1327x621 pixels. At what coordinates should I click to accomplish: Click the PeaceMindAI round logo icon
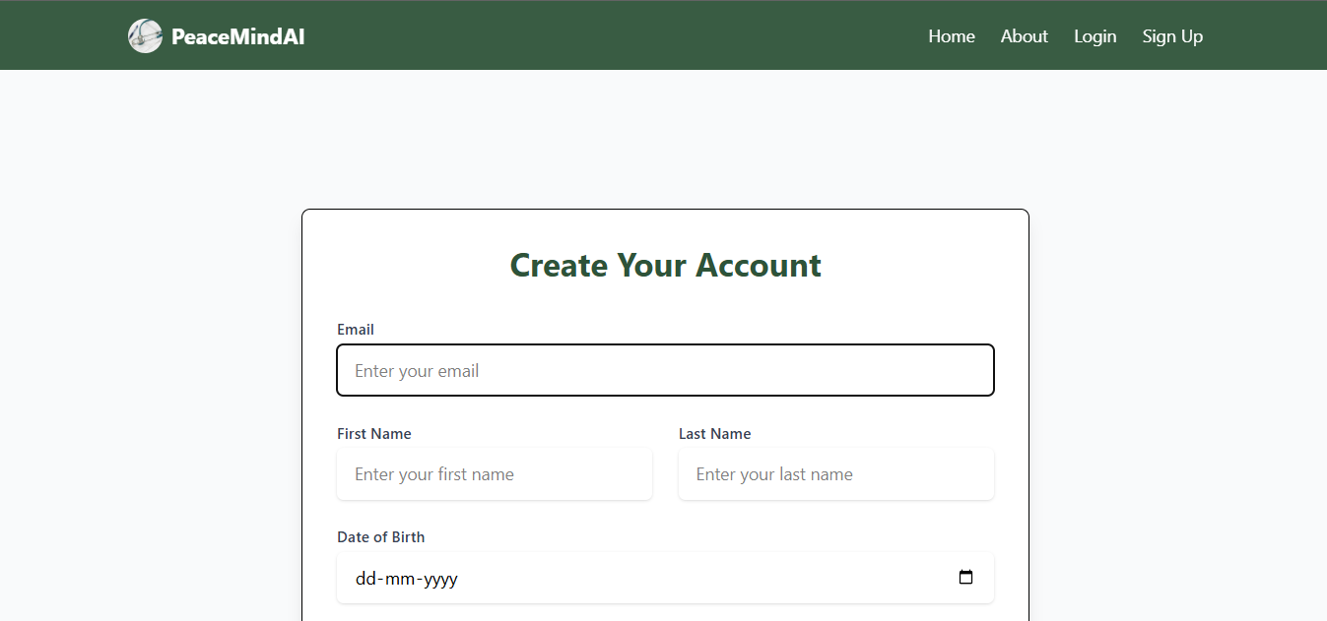(145, 36)
